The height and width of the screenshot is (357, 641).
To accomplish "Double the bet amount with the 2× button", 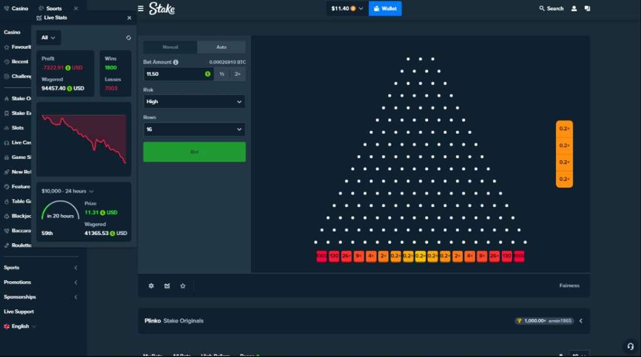I will pos(237,74).
